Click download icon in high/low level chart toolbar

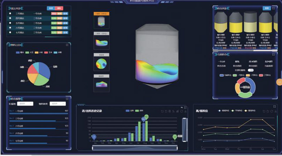(275, 111)
